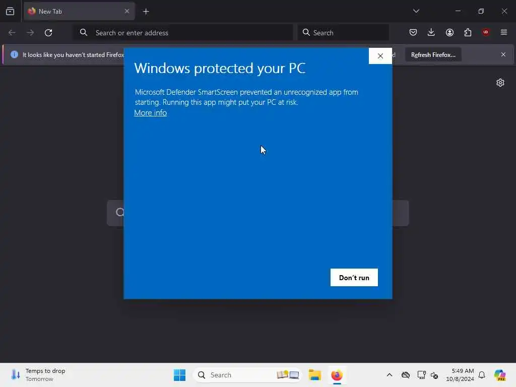Open the clock showing 5:49 AM

pyautogui.click(x=460, y=375)
